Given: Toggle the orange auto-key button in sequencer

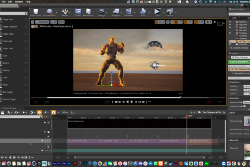Looking at the screenshot, I should click(39, 112).
